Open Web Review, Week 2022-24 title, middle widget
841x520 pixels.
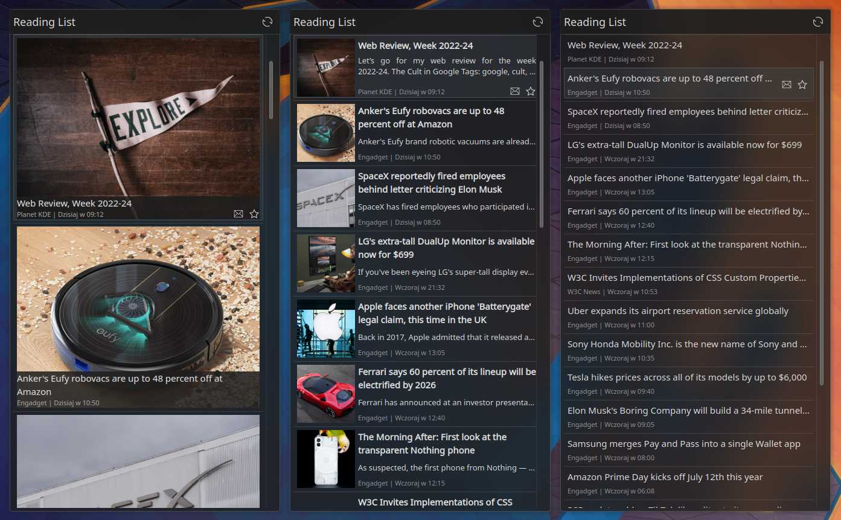[x=415, y=45]
